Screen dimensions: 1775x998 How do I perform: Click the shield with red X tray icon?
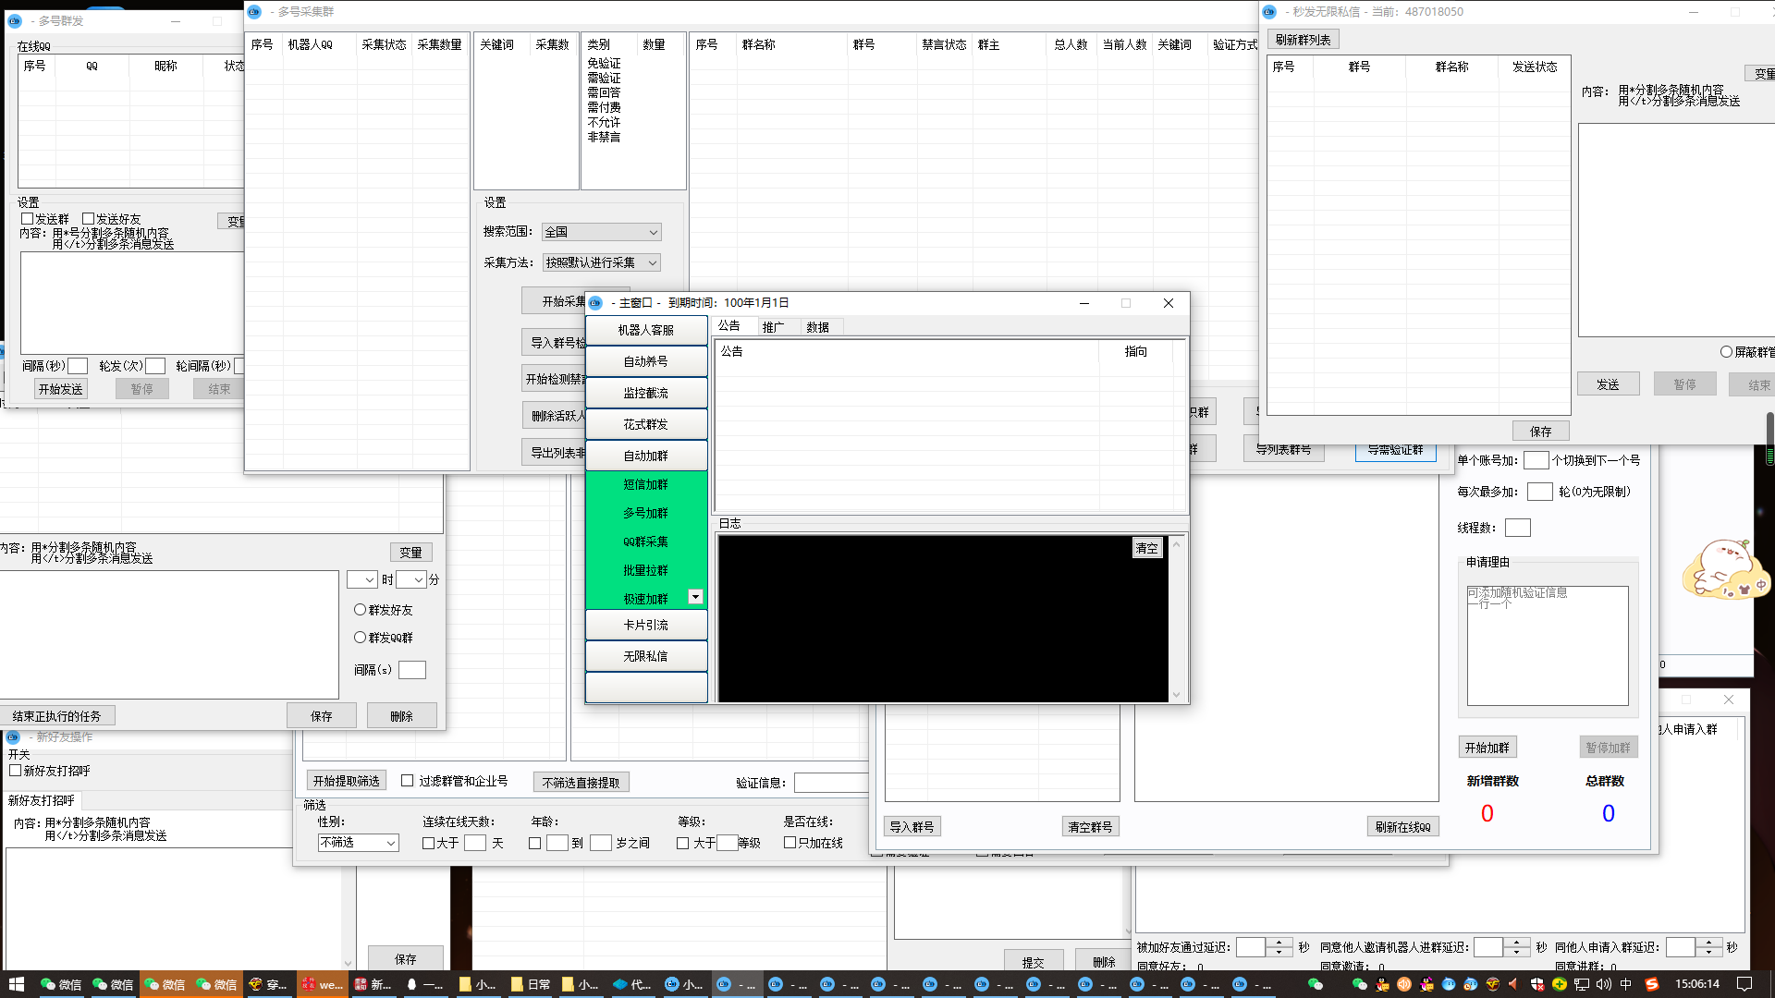click(x=1537, y=984)
